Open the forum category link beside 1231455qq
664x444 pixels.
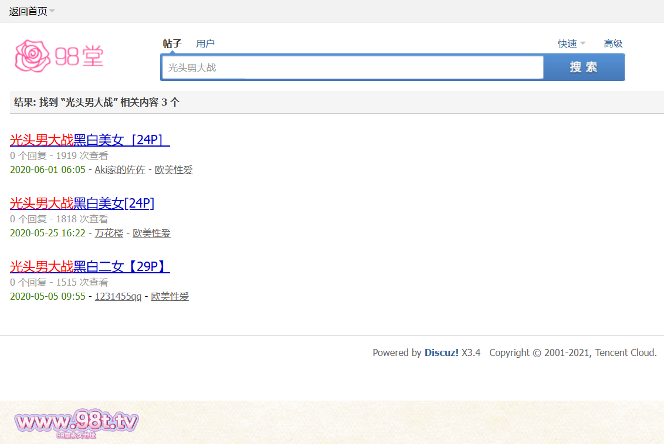point(170,296)
